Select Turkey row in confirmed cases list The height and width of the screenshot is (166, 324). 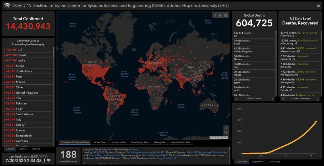tap(28, 125)
